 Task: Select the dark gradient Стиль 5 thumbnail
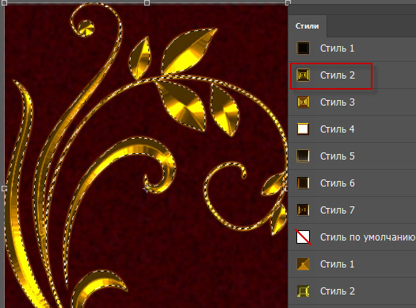coord(303,156)
